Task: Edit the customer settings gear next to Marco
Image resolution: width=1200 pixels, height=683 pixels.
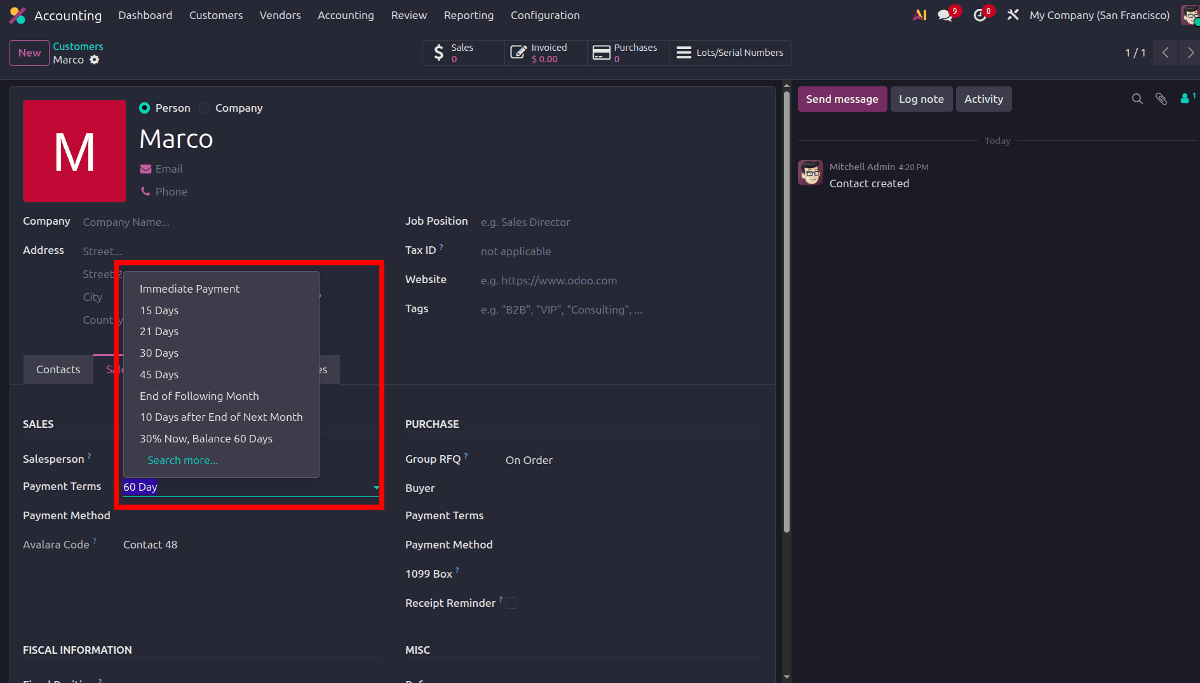Action: 95,59
